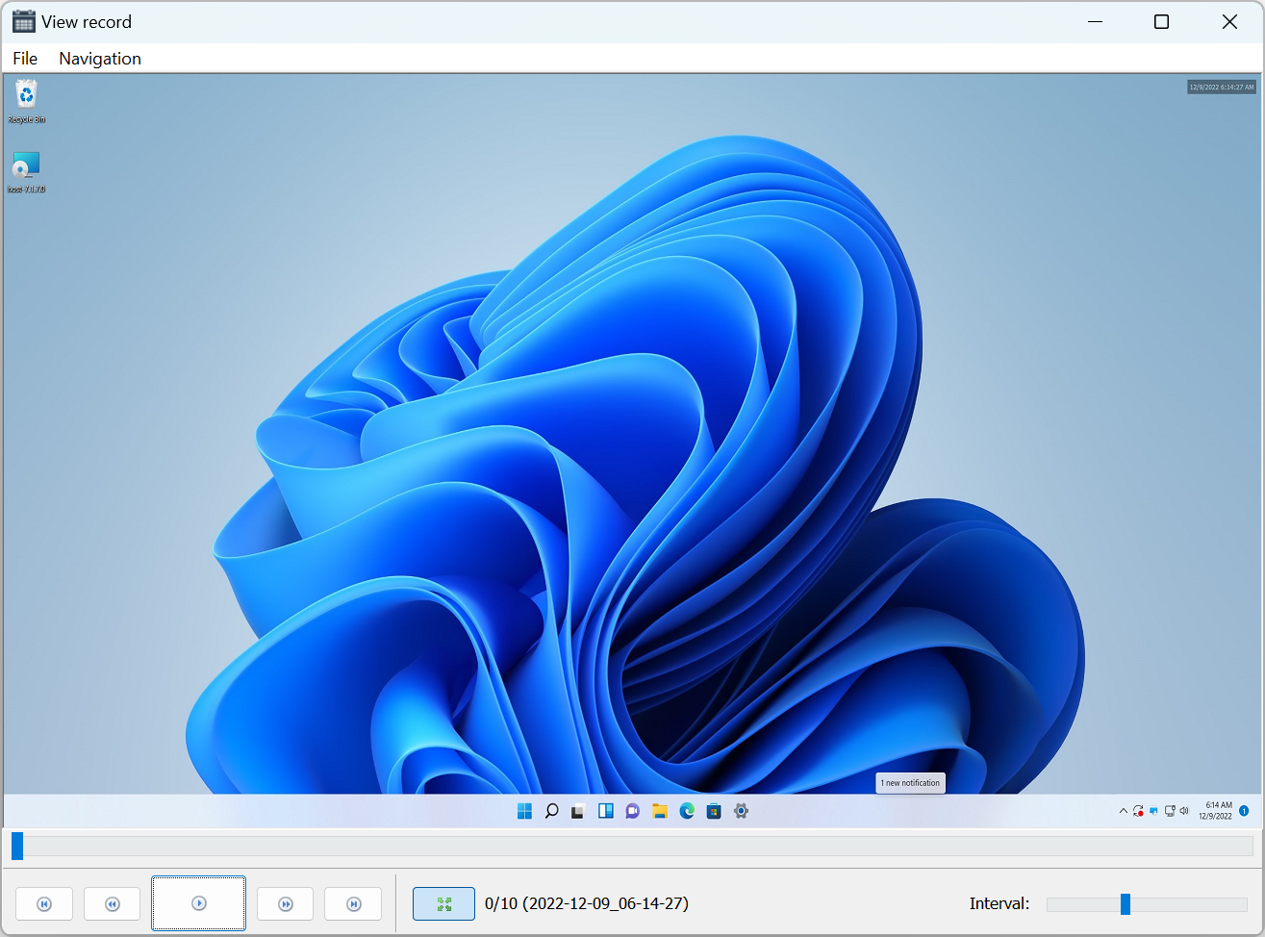This screenshot has height=937, width=1265.
Task: Jump to the first frame of the recording
Action: 44,904
